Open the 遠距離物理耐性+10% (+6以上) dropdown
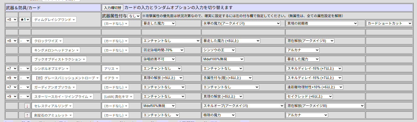417x122 pixels. pyautogui.click(x=314, y=87)
